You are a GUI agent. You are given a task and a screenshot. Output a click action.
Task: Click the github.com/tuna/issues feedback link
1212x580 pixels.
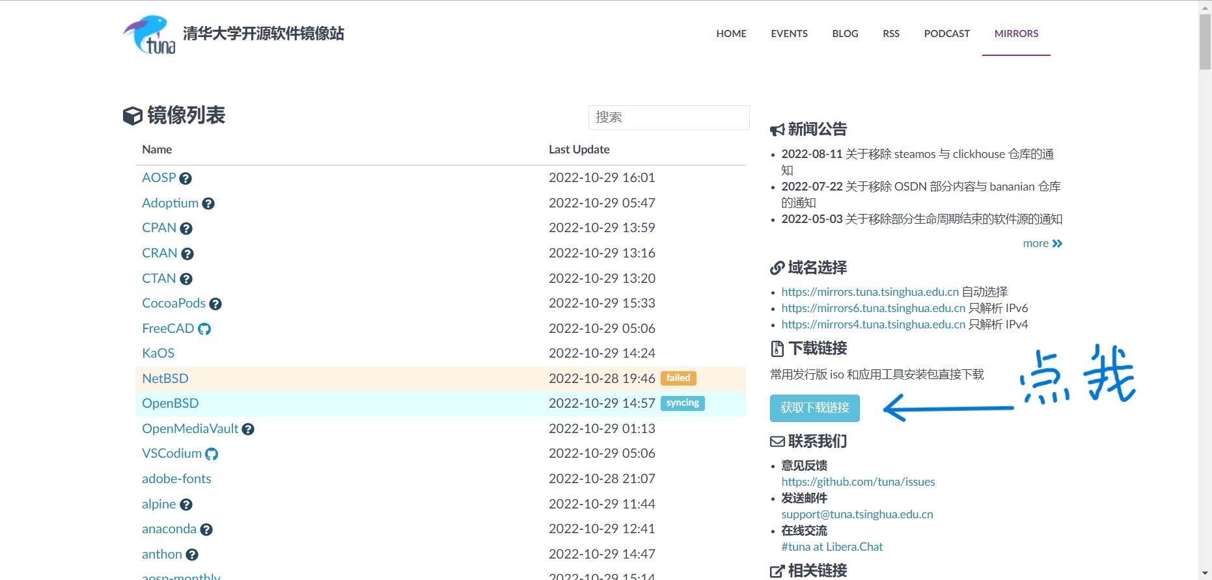[858, 482]
